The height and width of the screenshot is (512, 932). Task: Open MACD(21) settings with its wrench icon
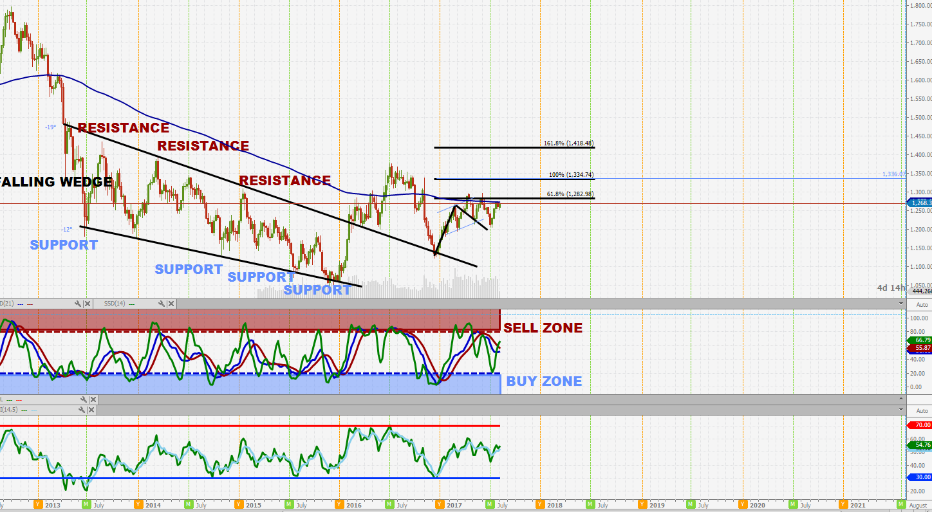[x=78, y=304]
